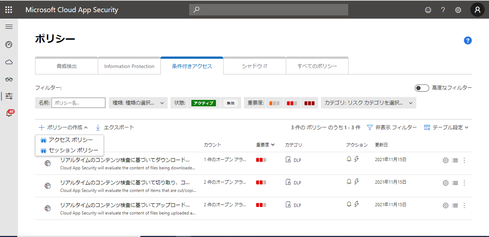Viewport: 489px width, 237px height.
Task: Click DLP category icon in download policy row
Action: tap(288, 160)
